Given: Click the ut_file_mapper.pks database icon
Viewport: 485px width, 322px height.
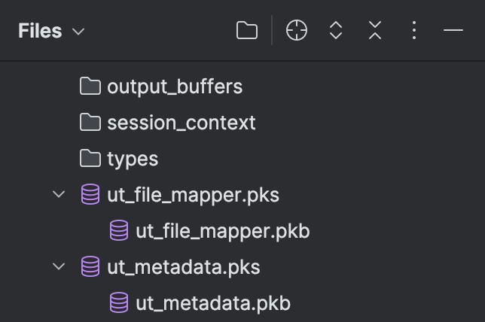Looking at the screenshot, I should click(x=90, y=194).
